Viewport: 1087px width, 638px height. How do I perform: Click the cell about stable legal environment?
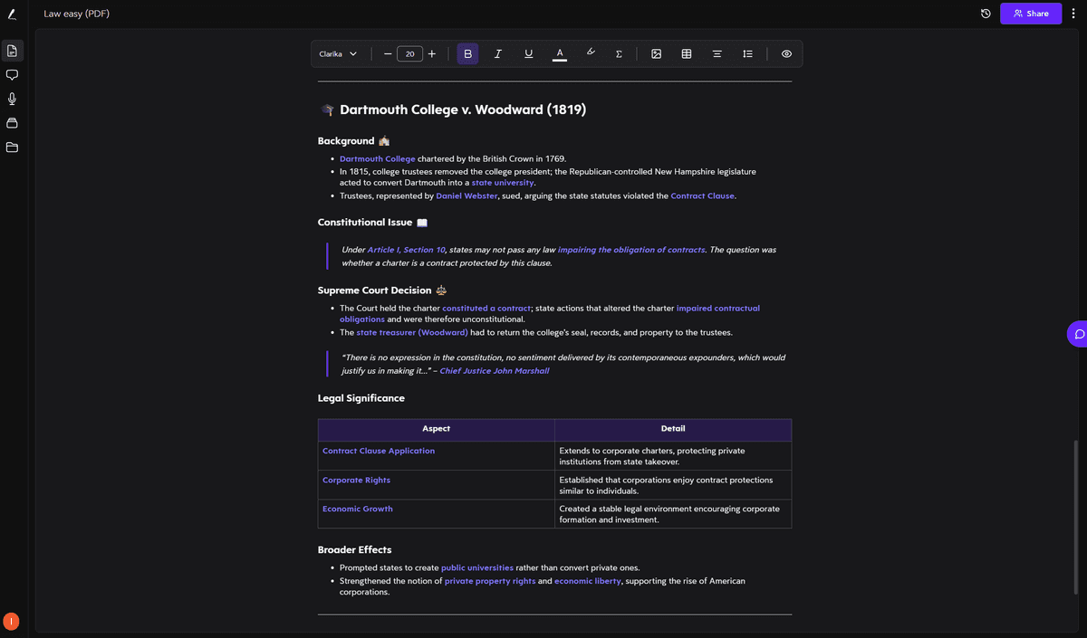tap(673, 513)
